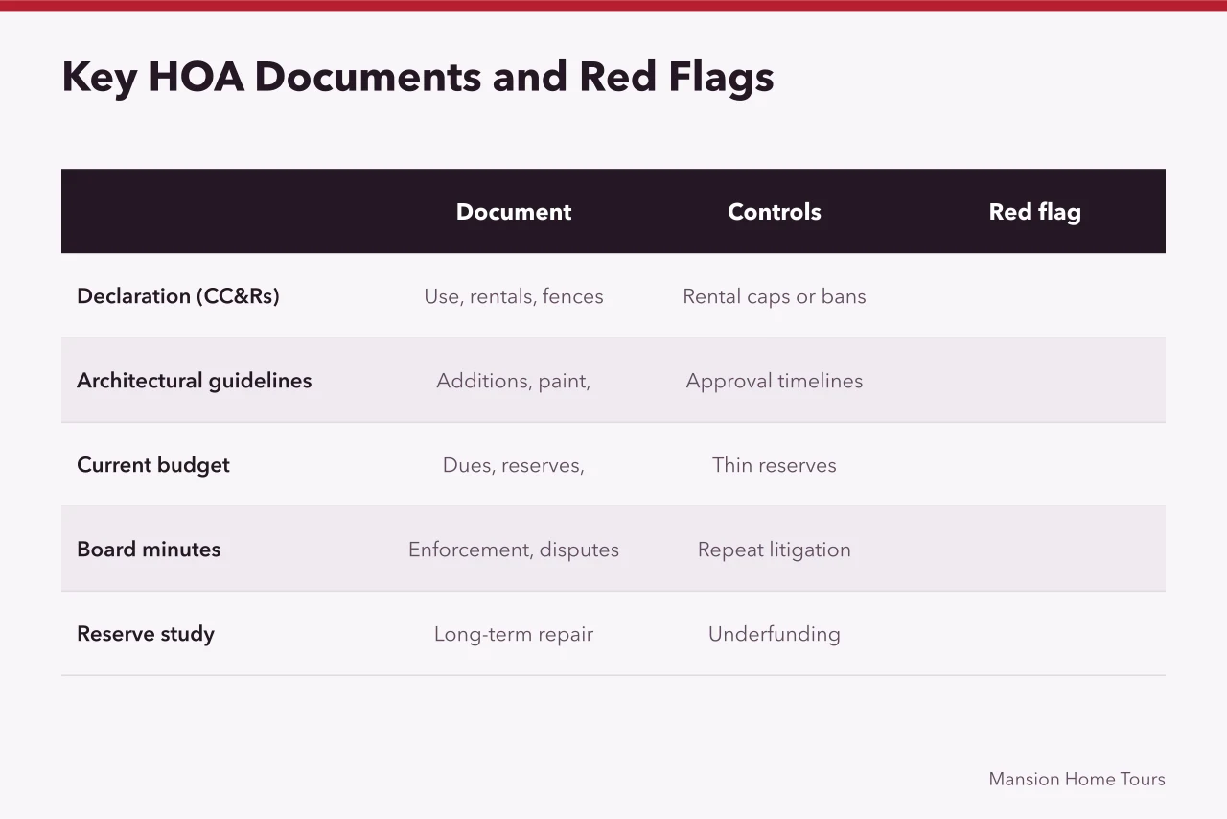Click the 'Repeat litigation' cell
Viewport: 1227px width, 819px height.
click(x=775, y=550)
